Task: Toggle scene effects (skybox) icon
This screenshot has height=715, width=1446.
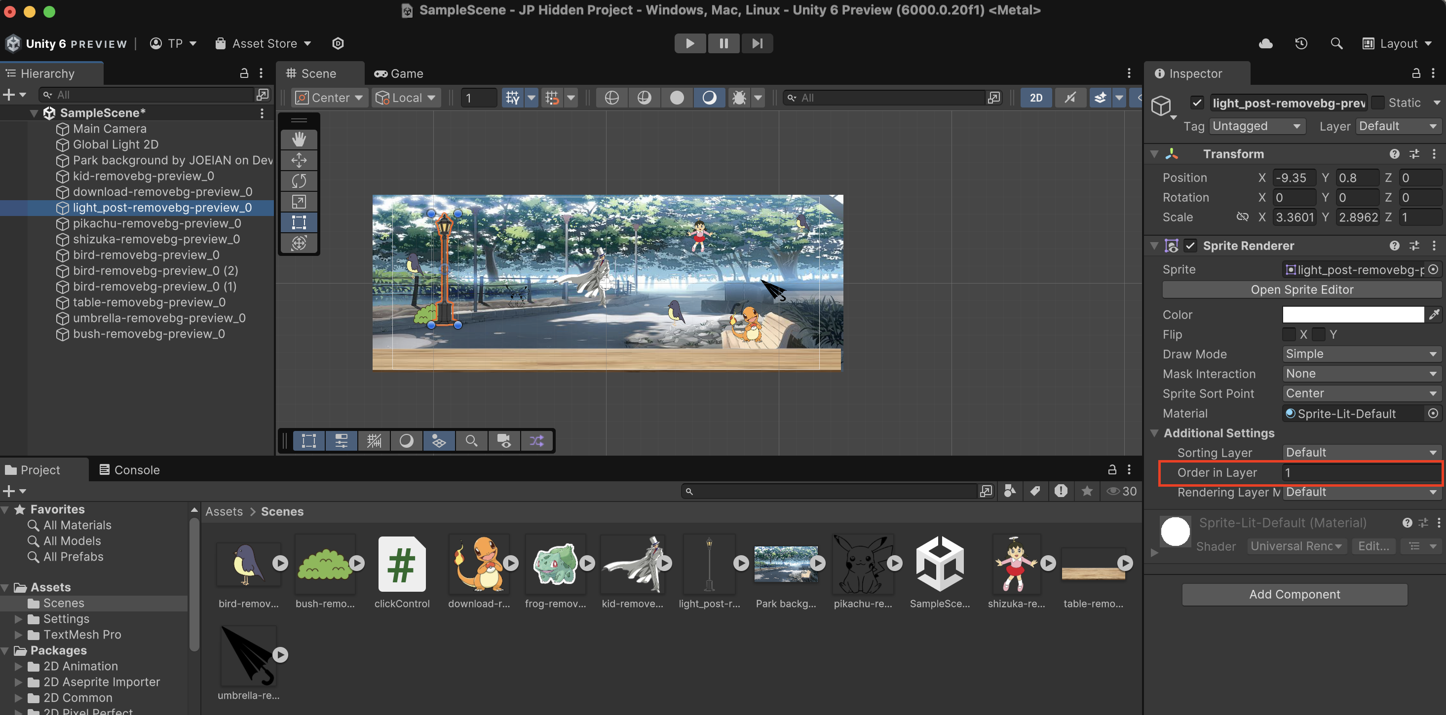Action: click(1100, 98)
